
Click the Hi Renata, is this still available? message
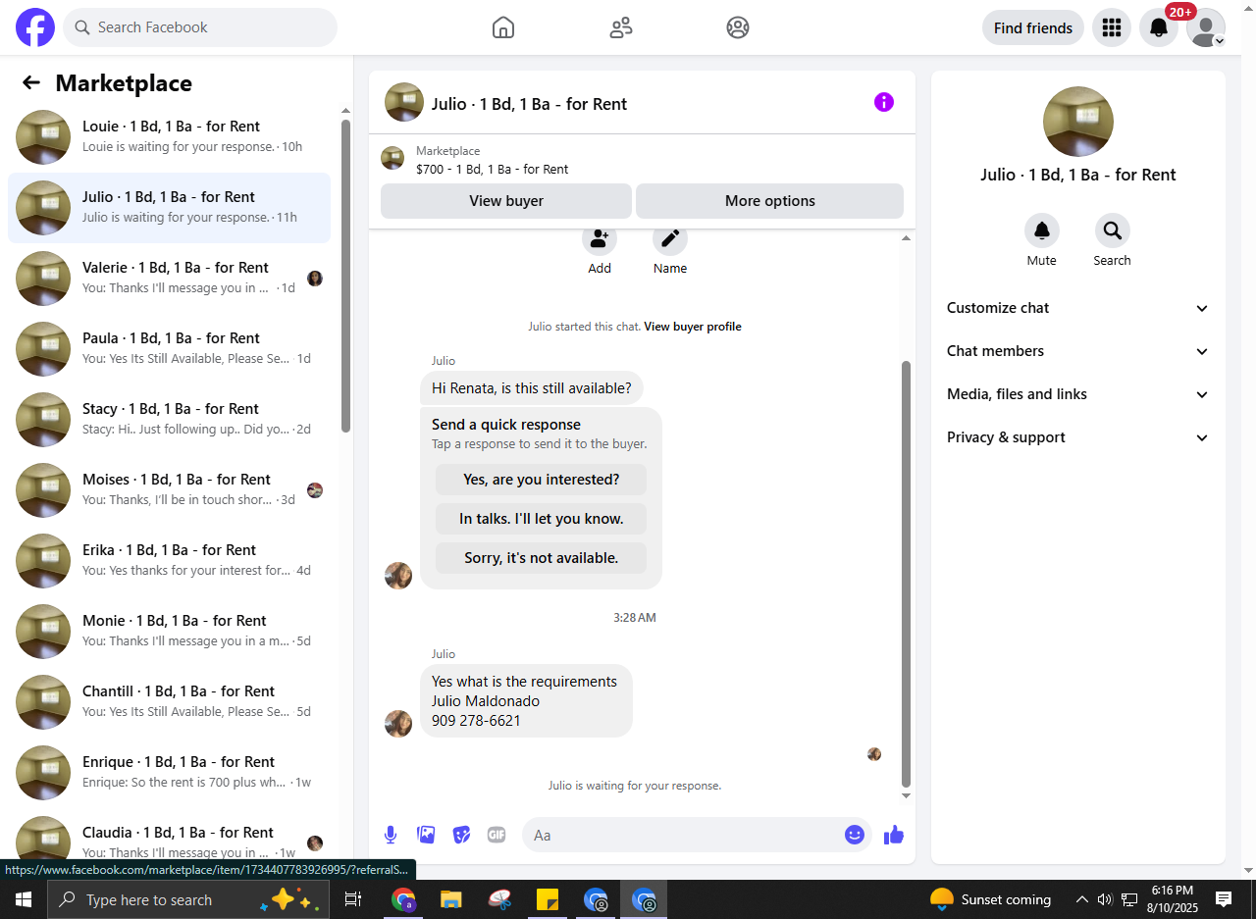(532, 387)
